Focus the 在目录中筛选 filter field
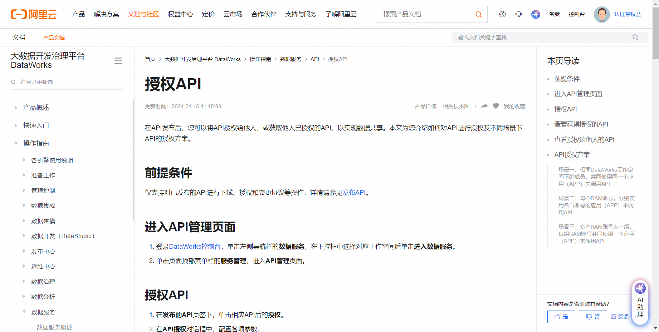Screen dimensions: 659x332 click(67, 82)
